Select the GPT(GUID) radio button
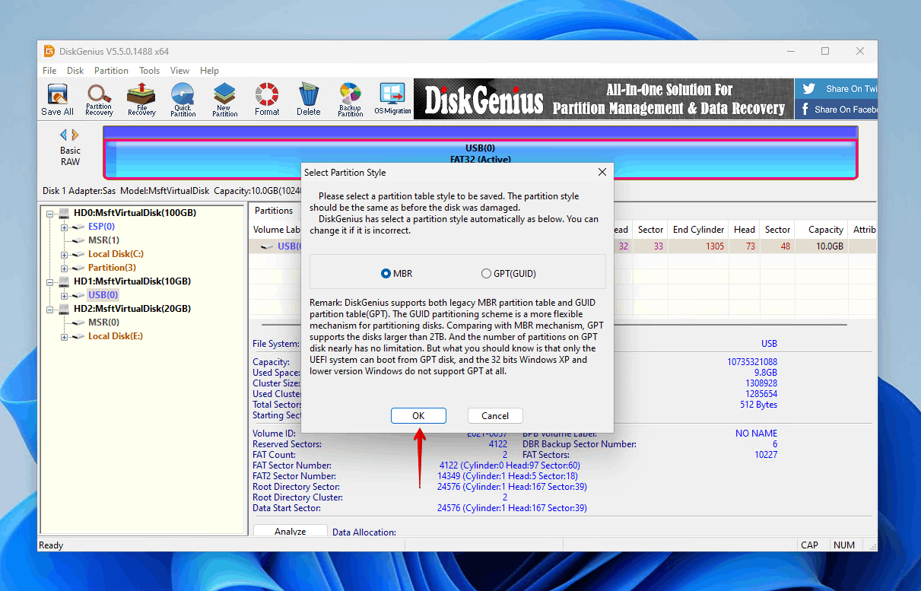Image resolution: width=921 pixels, height=591 pixels. tap(487, 274)
